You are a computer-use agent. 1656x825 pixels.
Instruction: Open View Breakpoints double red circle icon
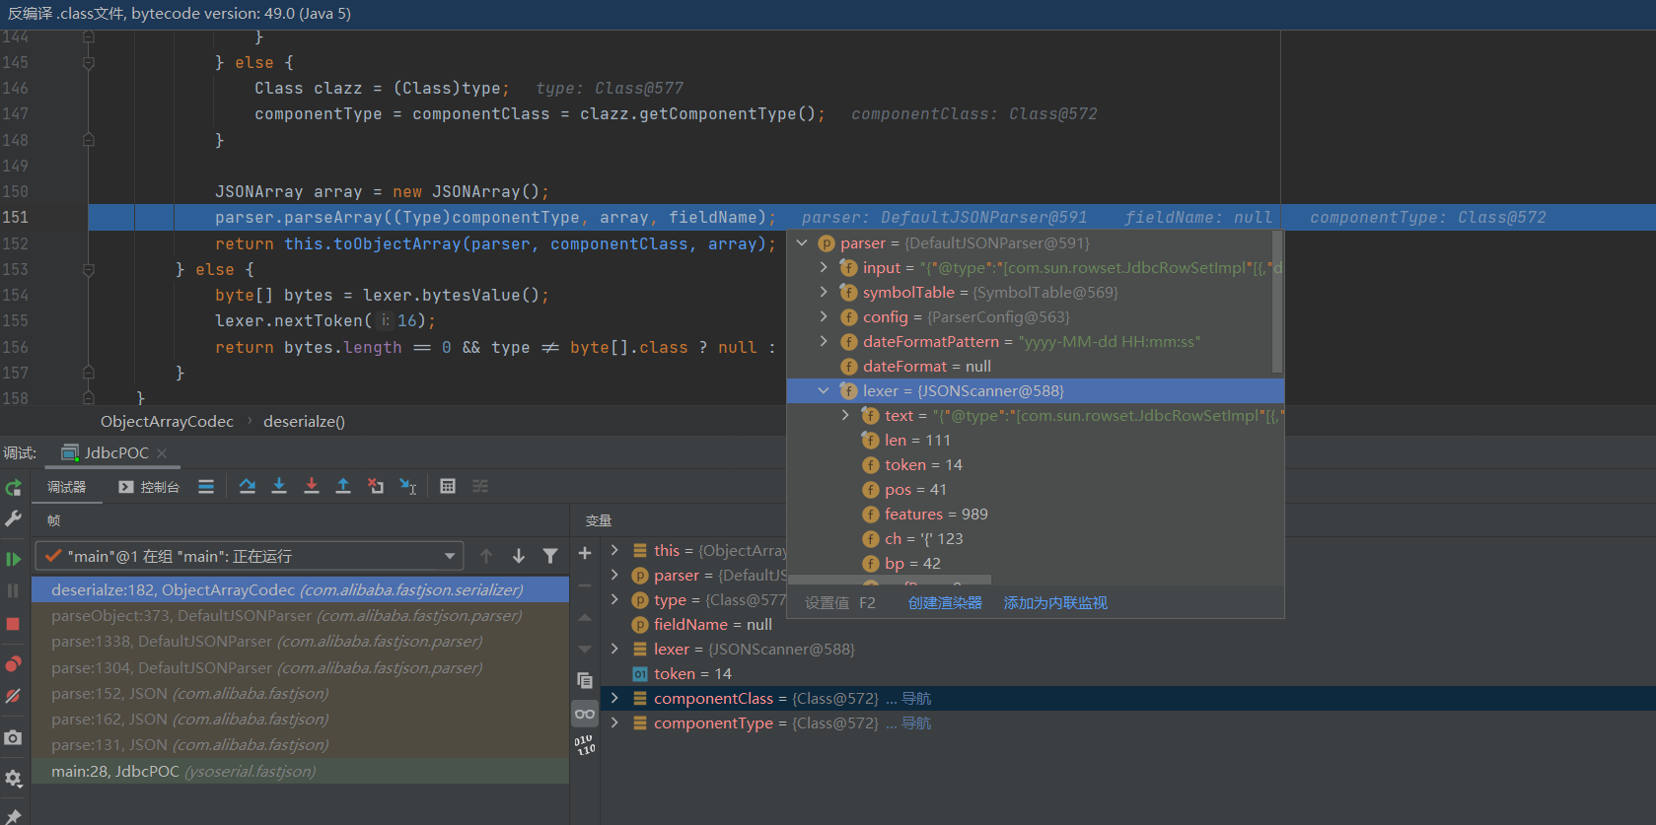[13, 663]
